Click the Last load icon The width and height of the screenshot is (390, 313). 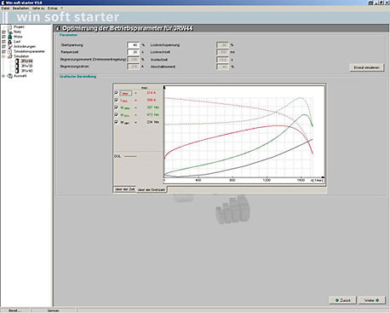(9, 42)
